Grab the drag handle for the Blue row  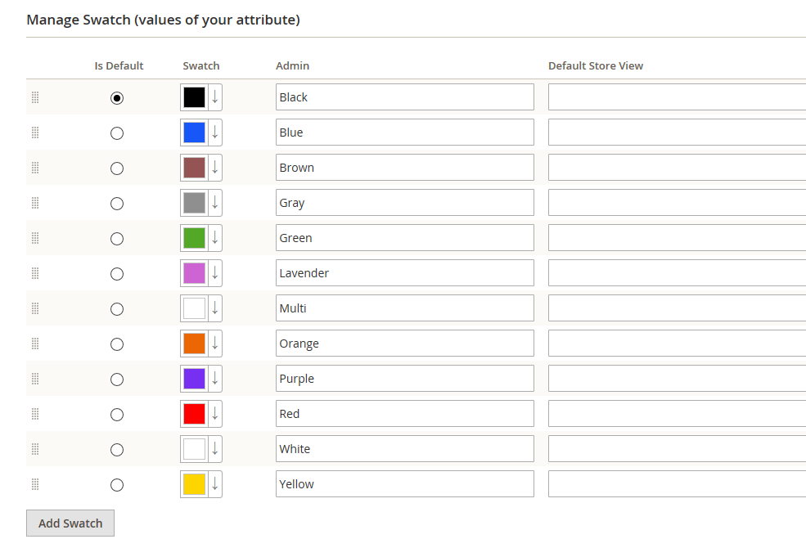(35, 133)
